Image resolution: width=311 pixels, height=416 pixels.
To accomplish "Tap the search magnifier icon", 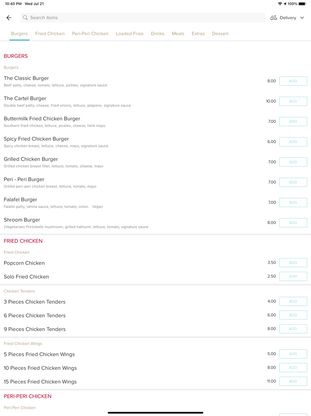I will pos(25,18).
